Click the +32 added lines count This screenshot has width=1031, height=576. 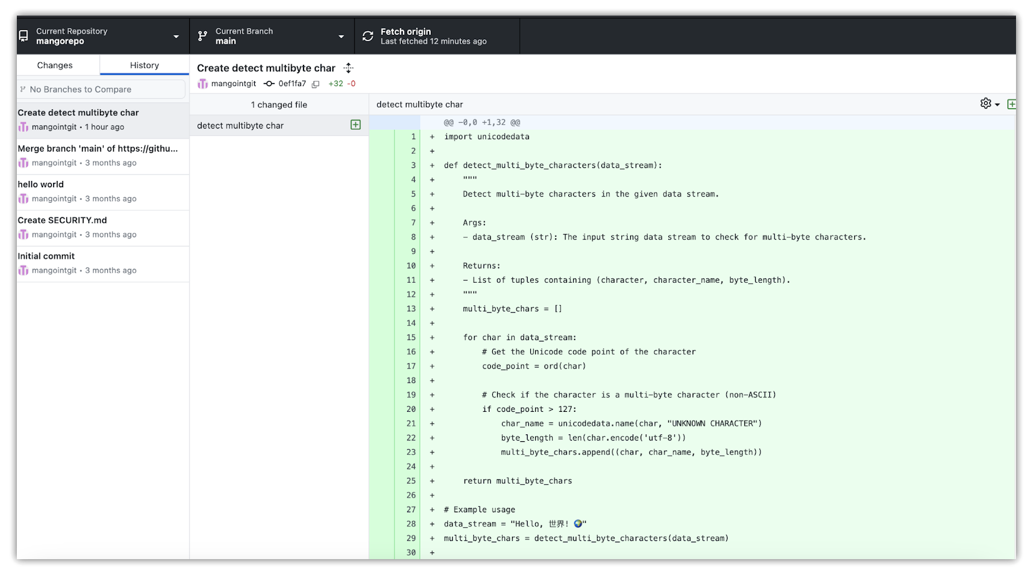point(336,84)
